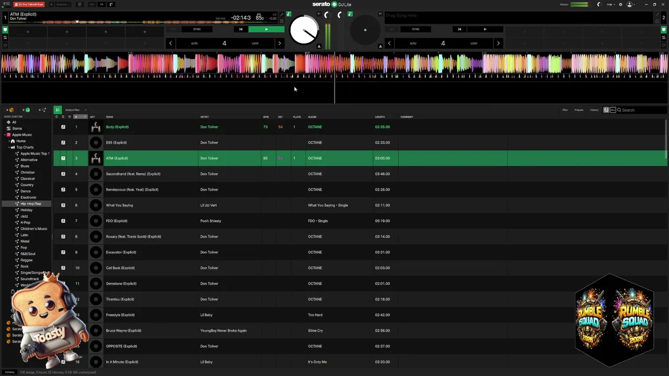Image resolution: width=669 pixels, height=376 pixels.
Task: Open the left deck saved loops tab icon
Action: (6, 38)
